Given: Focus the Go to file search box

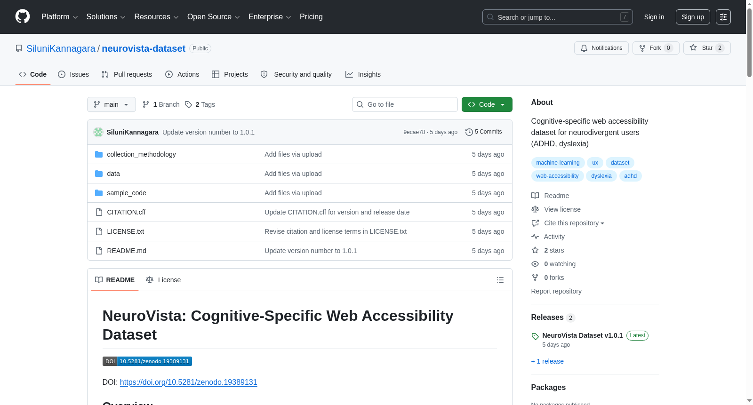Looking at the screenshot, I should (x=405, y=104).
